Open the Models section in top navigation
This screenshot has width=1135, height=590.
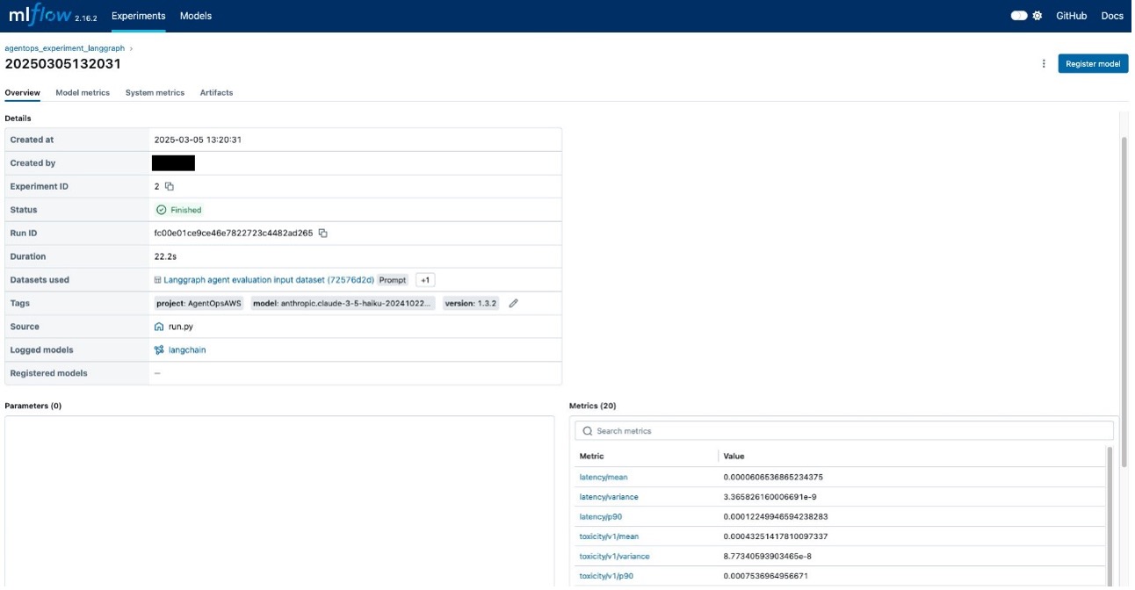pos(196,16)
